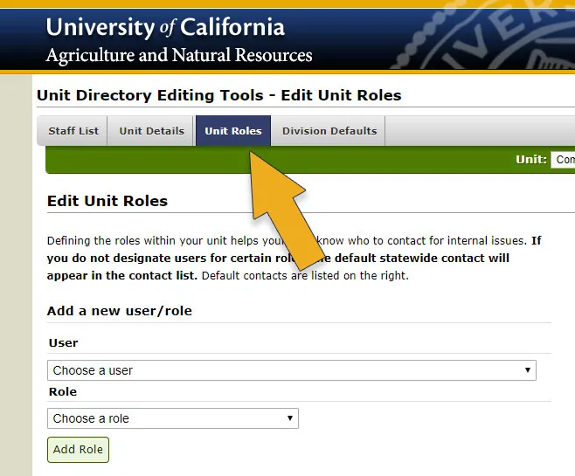This screenshot has width=575, height=476.
Task: Go to the Division Defaults tab
Action: (329, 131)
